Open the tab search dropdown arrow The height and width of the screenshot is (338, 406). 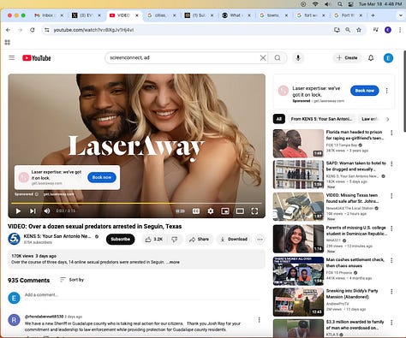coord(400,15)
